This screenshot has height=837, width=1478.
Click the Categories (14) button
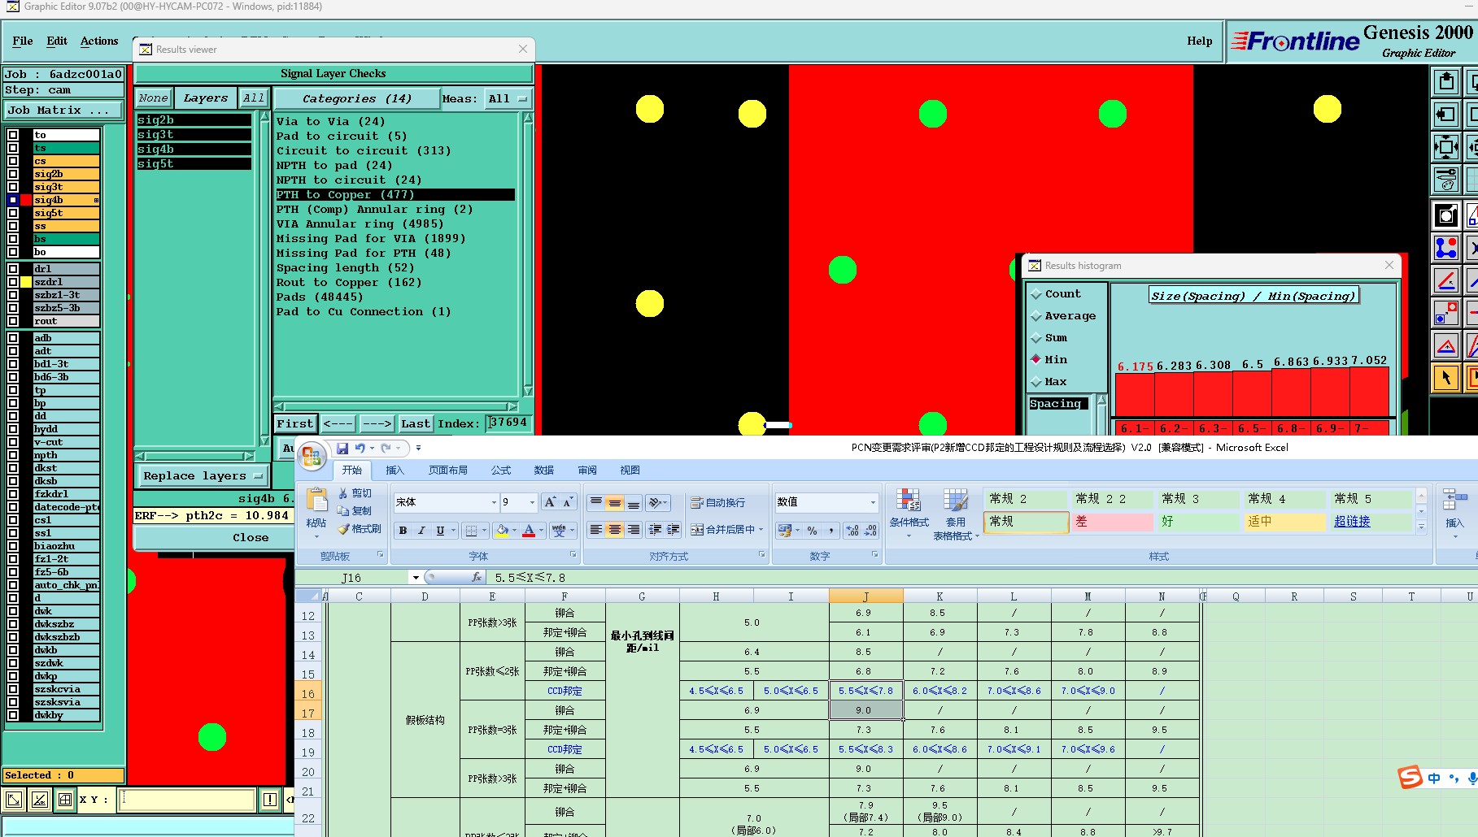(357, 99)
